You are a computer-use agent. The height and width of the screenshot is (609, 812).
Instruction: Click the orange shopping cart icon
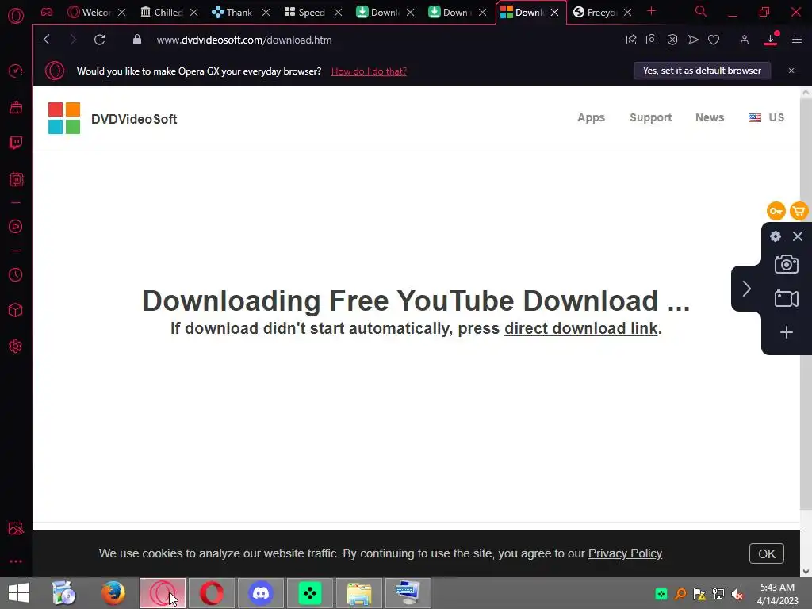[x=799, y=211]
